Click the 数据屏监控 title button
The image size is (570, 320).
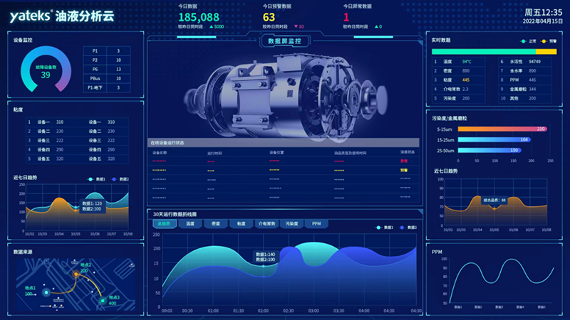(x=284, y=41)
